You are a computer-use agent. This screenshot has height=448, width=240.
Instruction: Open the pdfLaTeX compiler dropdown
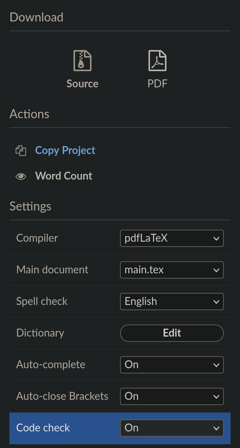coord(171,238)
